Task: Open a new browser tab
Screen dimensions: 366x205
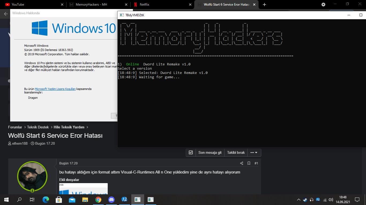Action: [x=264, y=5]
